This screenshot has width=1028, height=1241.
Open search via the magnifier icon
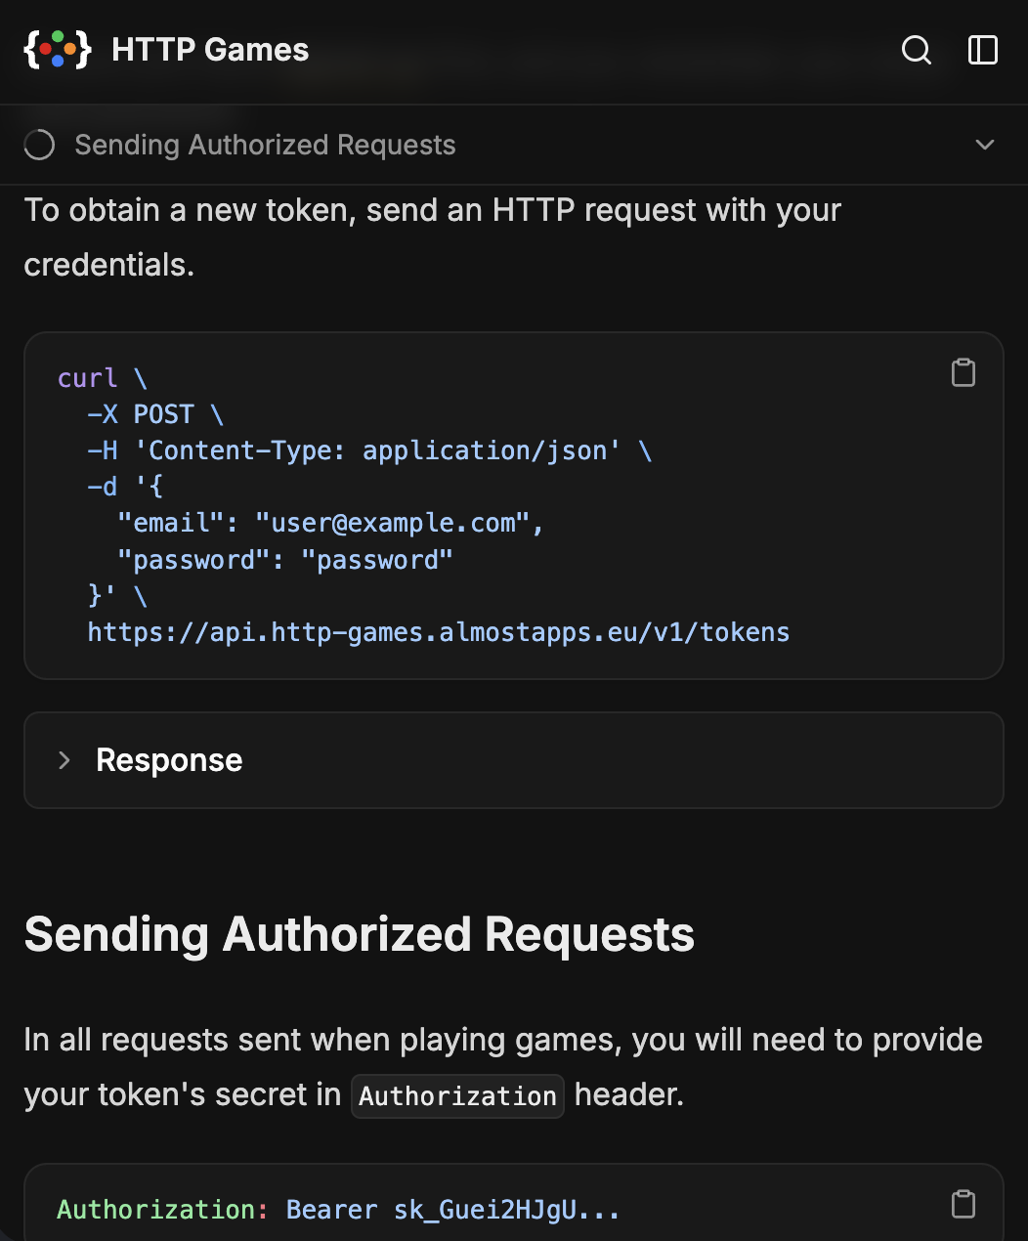[916, 50]
